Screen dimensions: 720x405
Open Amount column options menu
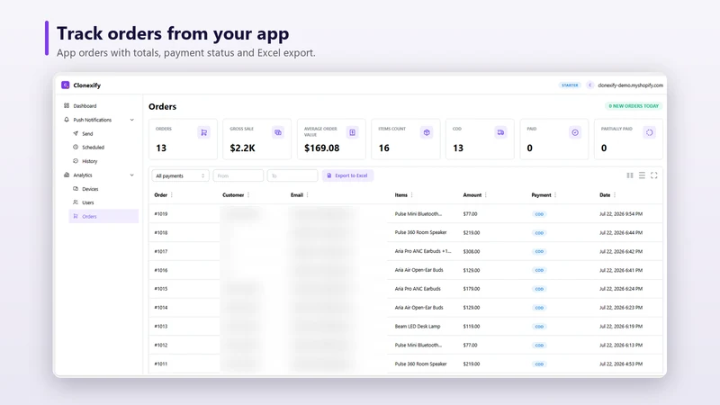(x=485, y=195)
